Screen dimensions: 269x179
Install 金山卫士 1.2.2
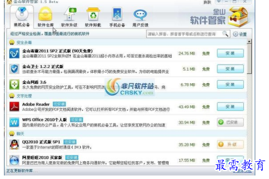230,69
